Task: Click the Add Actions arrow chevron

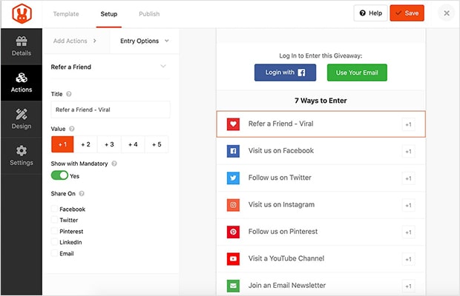Action: coord(95,41)
